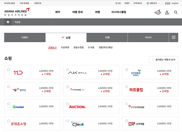Open the chatbot assistant icon
The width and height of the screenshot is (182, 132).
click(158, 12)
